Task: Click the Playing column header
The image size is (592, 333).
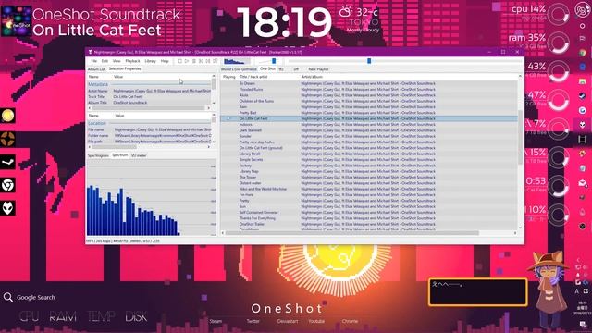Action: click(228, 77)
